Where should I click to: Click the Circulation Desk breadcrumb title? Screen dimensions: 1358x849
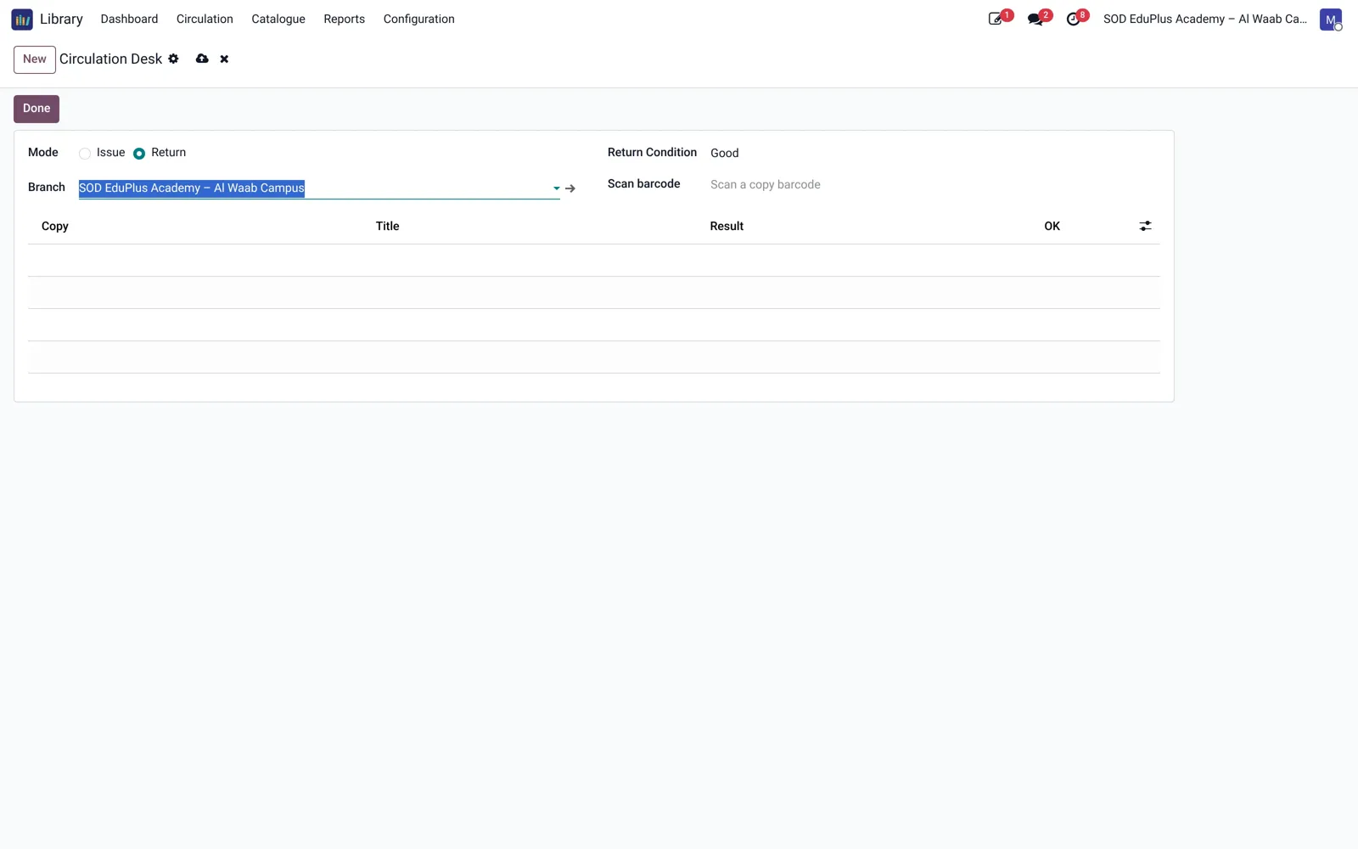click(110, 59)
